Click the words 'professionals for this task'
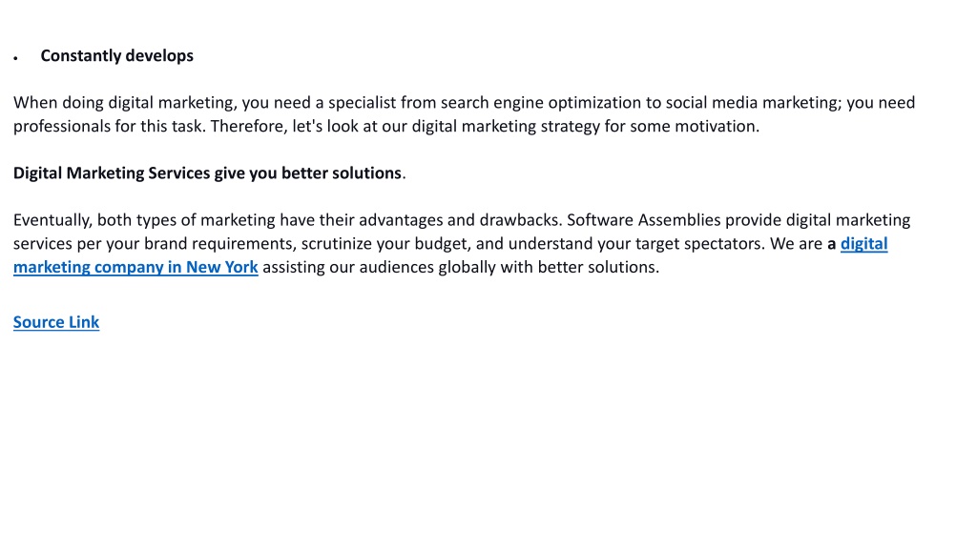977x549 pixels. click(109, 127)
